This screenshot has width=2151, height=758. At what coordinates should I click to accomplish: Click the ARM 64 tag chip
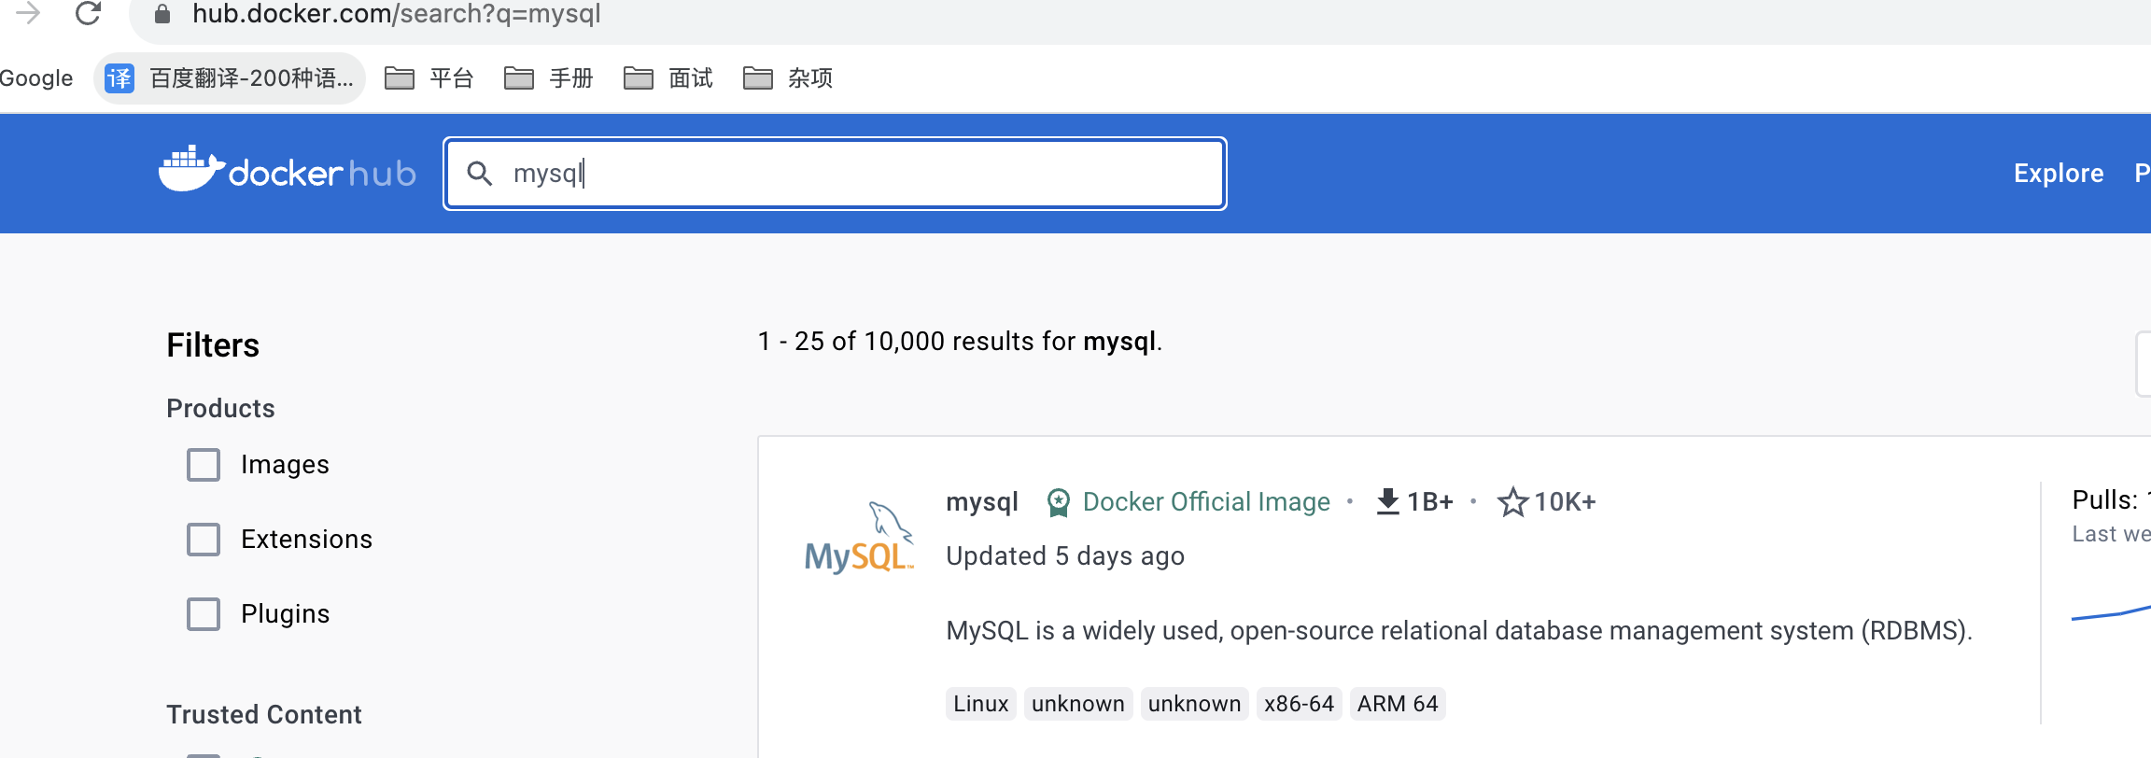click(x=1398, y=704)
